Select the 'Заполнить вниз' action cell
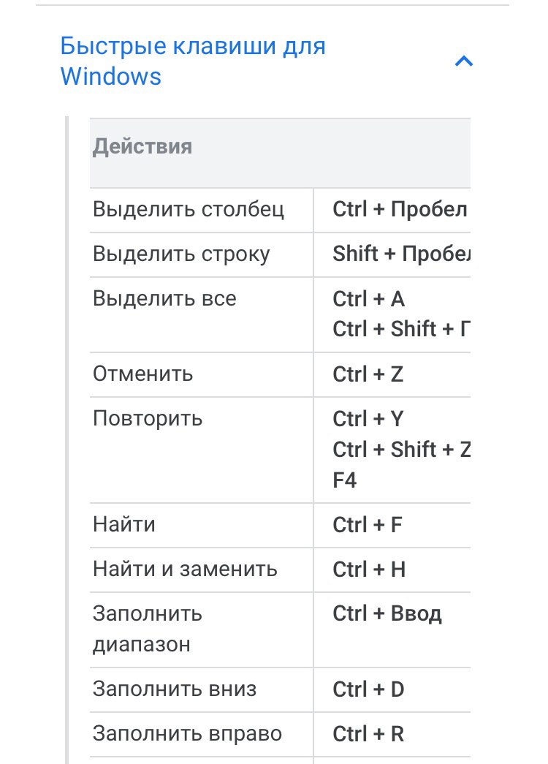Screen dimensions: 548x764 click(175, 689)
